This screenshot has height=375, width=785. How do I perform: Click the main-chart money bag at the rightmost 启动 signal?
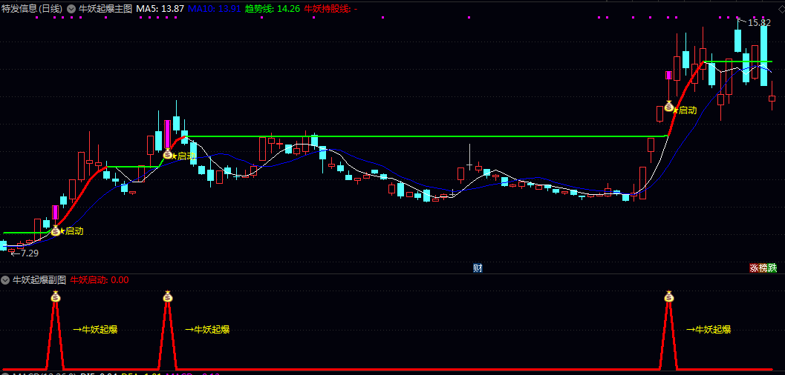click(669, 106)
